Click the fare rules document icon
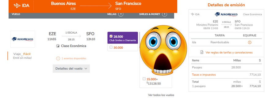 click(x=202, y=52)
